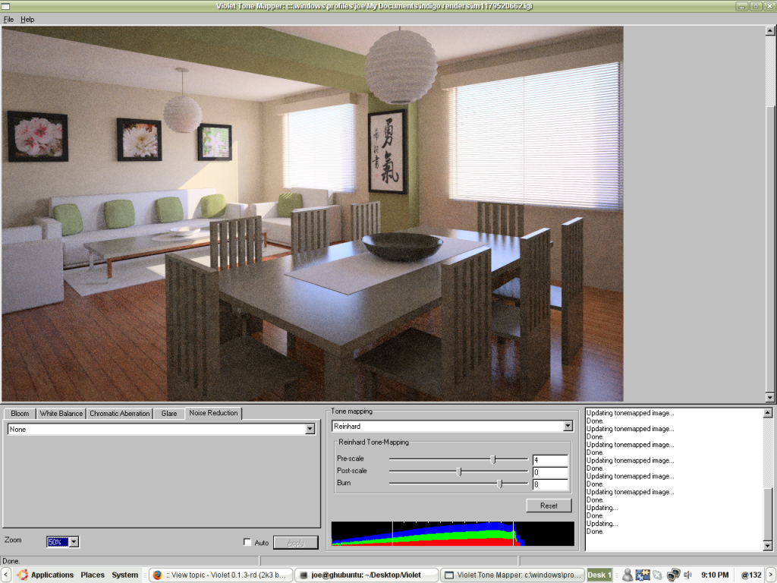Switch to the White Balance tab

[x=61, y=414]
